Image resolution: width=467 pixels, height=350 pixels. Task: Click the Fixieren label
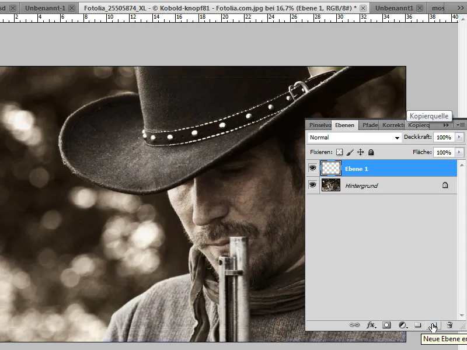pyautogui.click(x=321, y=152)
